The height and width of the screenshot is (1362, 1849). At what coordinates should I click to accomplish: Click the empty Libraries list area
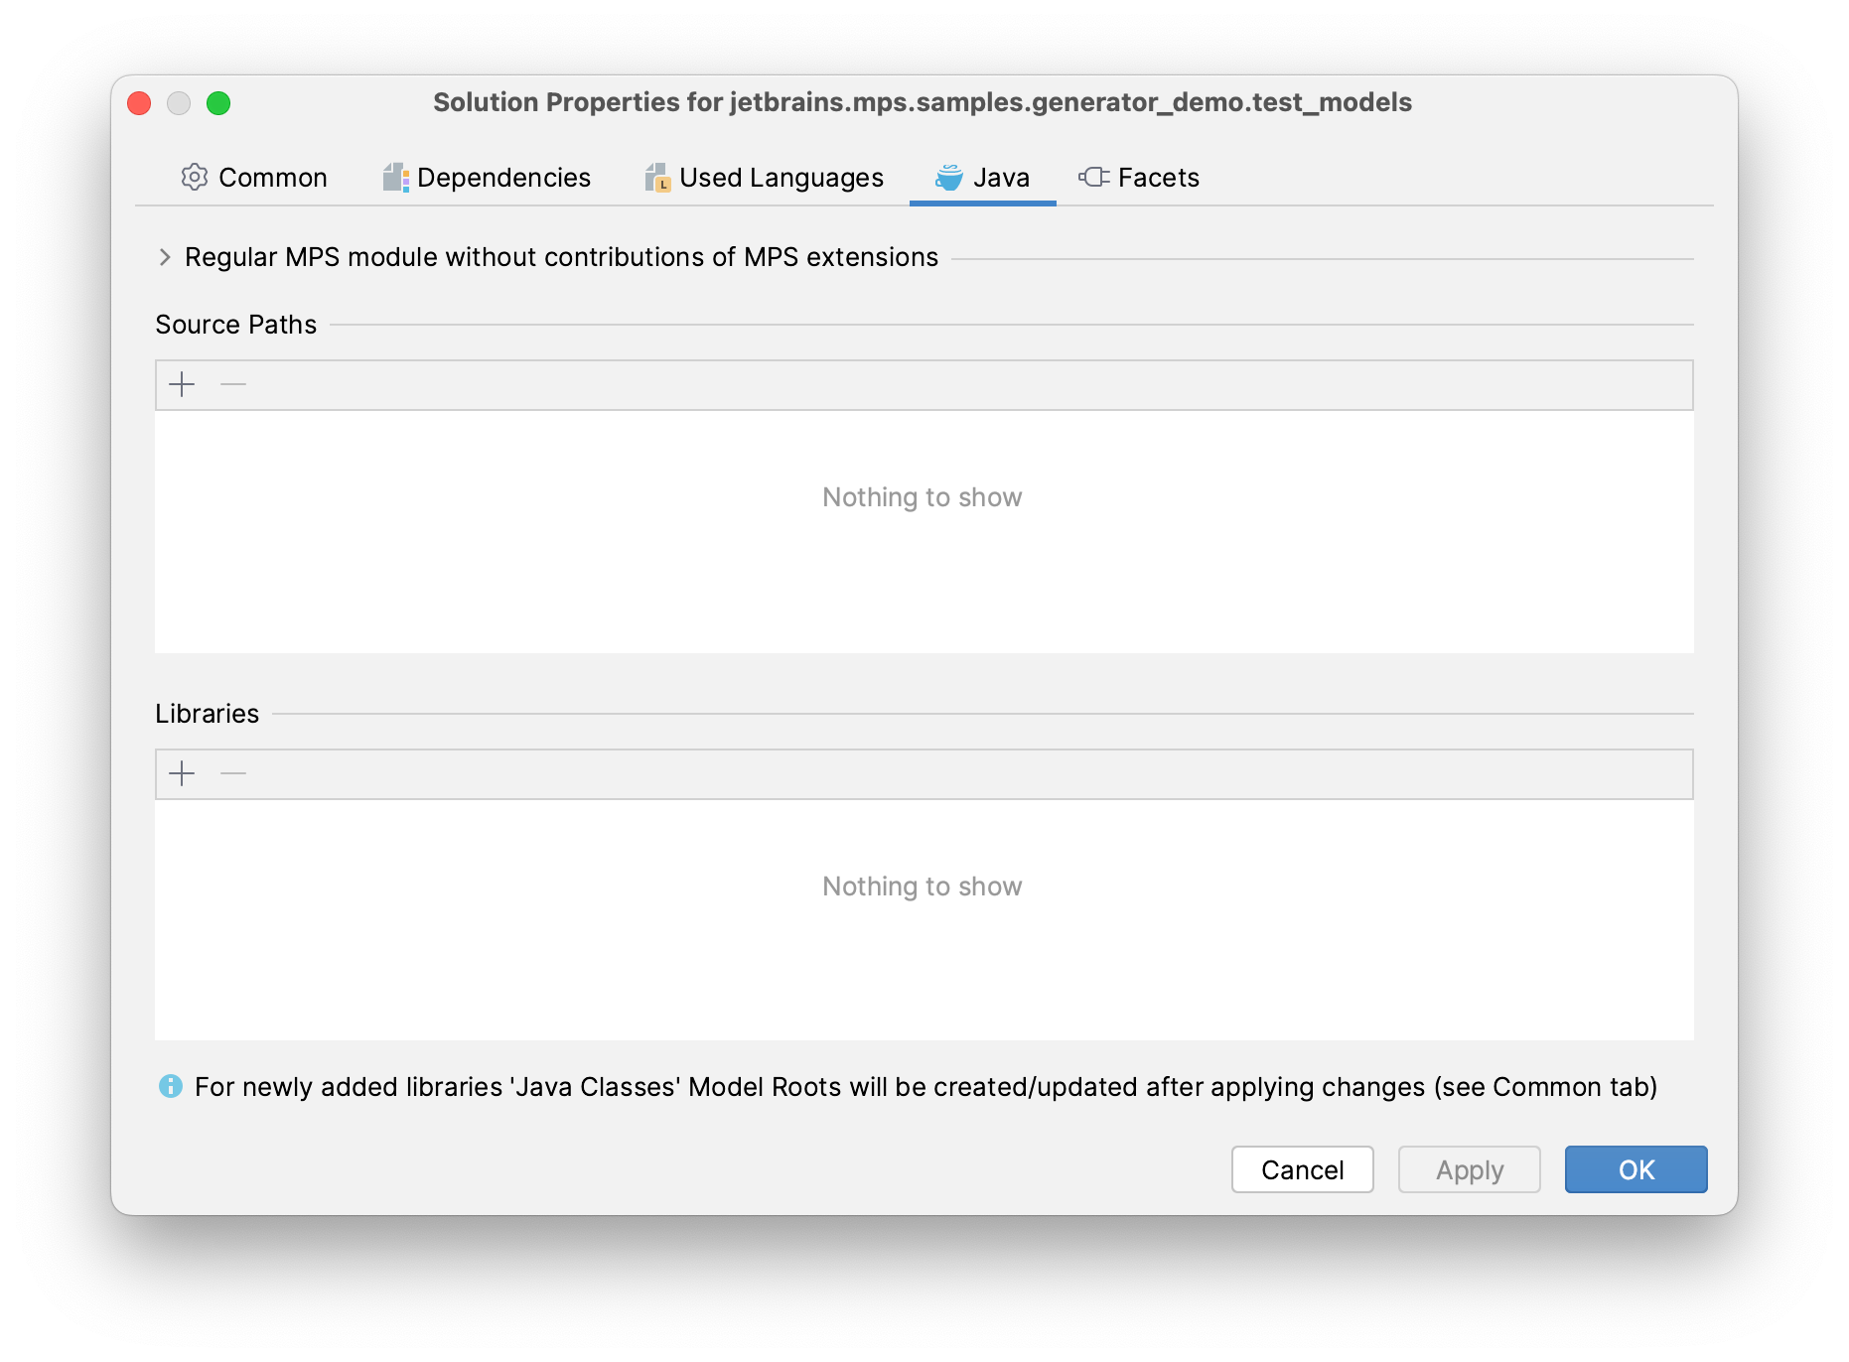click(x=924, y=920)
